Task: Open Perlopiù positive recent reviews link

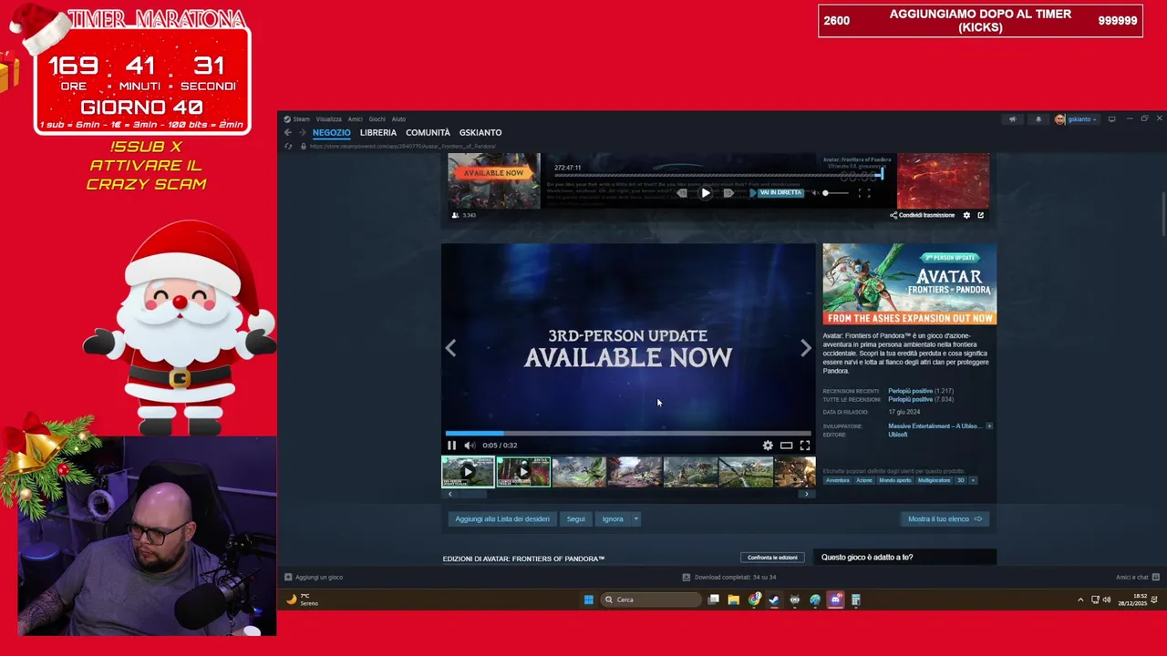Action: [x=910, y=391]
